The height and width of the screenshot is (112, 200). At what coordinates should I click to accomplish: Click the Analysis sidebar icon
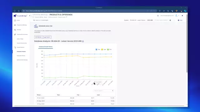click(x=15, y=30)
